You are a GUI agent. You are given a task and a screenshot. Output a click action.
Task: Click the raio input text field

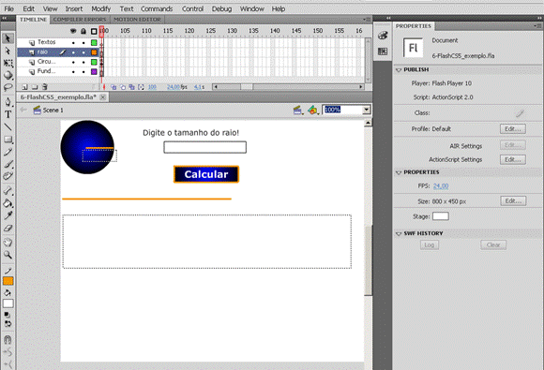205,147
